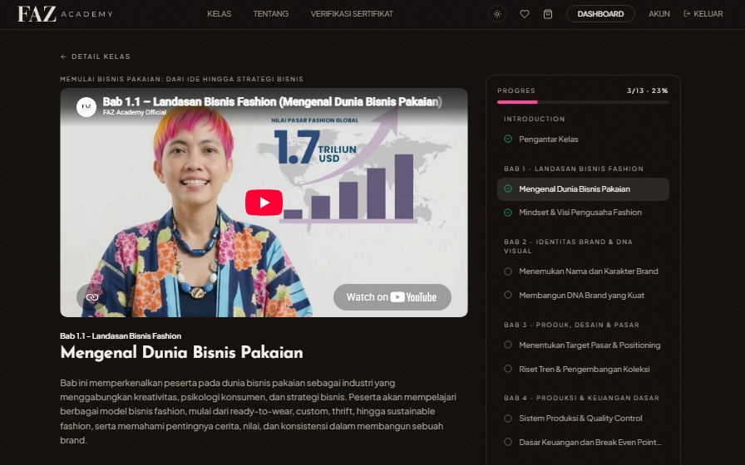Image resolution: width=745 pixels, height=465 pixels.
Task: Toggle completion check for Mindset & Visi Pengusaha Fashion
Action: 508,213
